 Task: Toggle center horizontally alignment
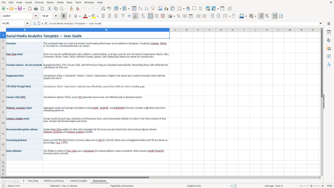point(109,16)
